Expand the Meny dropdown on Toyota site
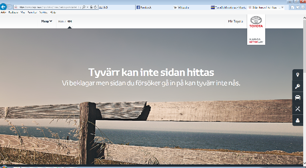The width and height of the screenshot is (306, 168). tap(47, 21)
